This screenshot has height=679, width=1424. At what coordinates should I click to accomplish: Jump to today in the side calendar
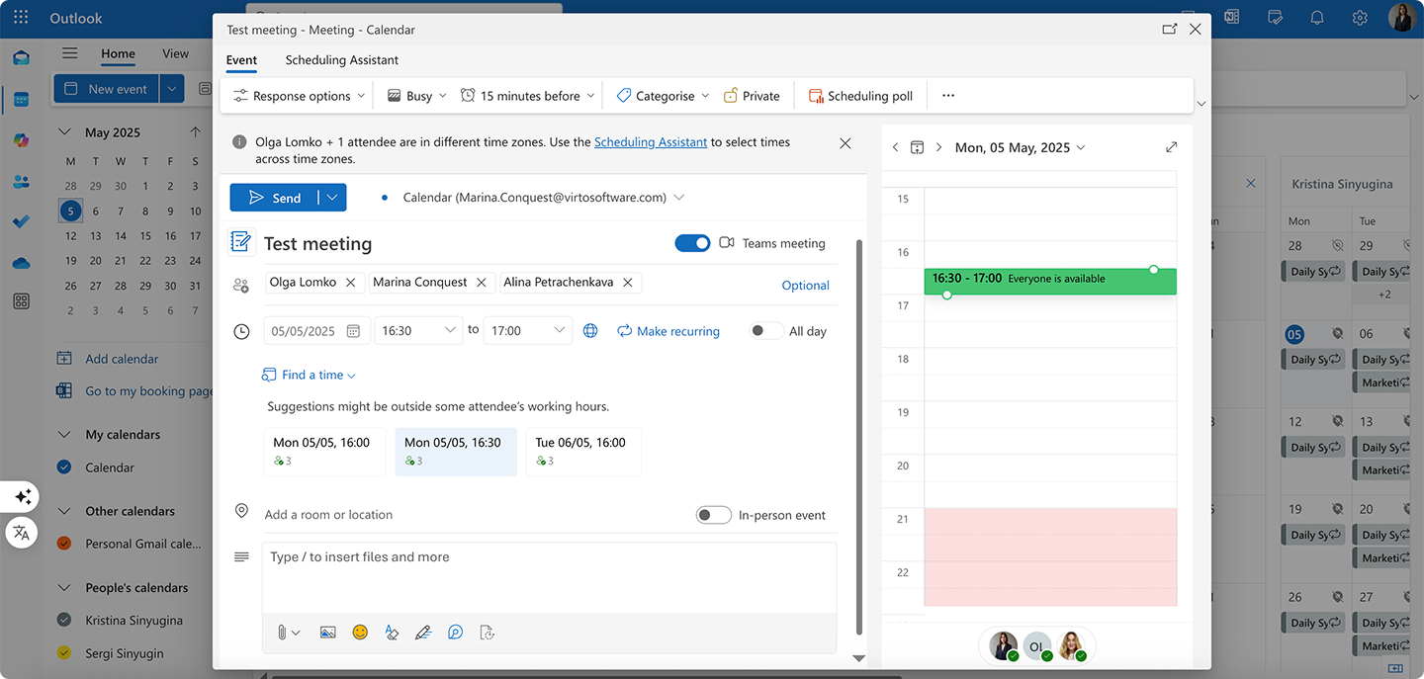tap(917, 147)
